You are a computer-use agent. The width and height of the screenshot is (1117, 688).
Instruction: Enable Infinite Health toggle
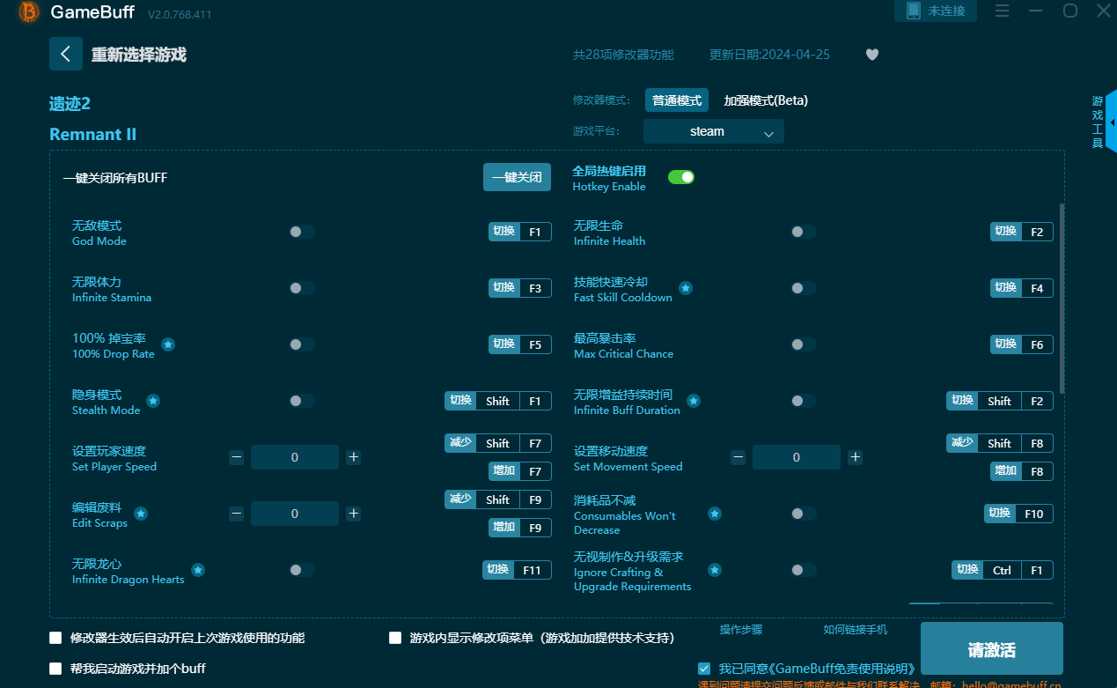(x=804, y=232)
